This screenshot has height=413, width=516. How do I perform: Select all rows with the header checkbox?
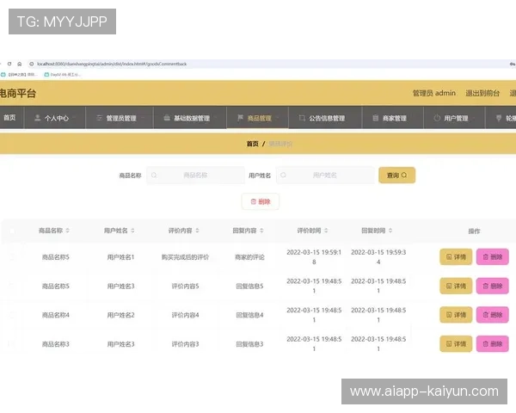coord(12,231)
